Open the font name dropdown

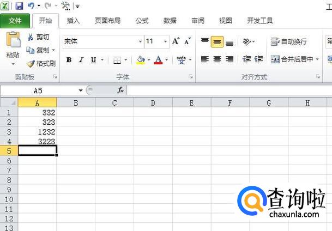tap(140, 41)
